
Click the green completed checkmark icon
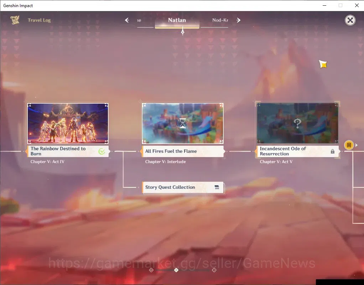(102, 151)
